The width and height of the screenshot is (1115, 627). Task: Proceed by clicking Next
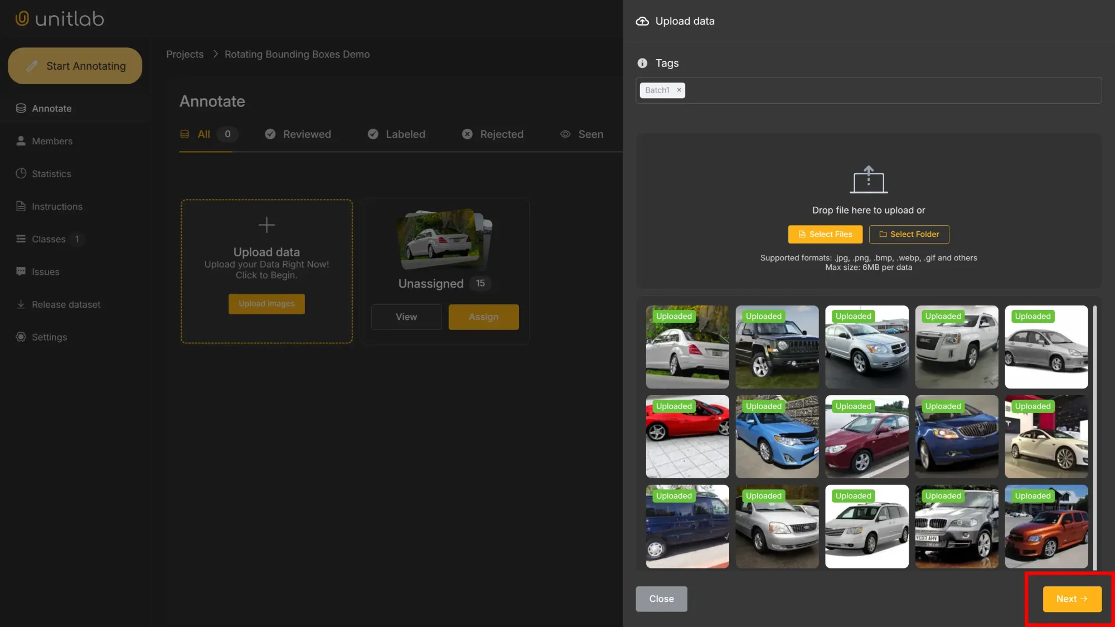click(1071, 598)
